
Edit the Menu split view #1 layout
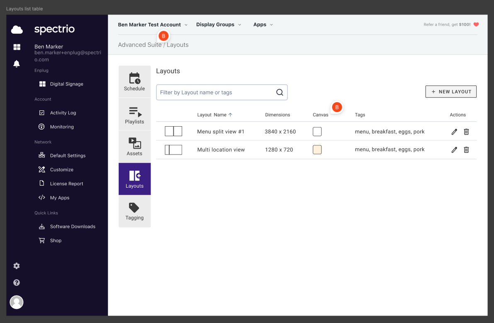[454, 132]
